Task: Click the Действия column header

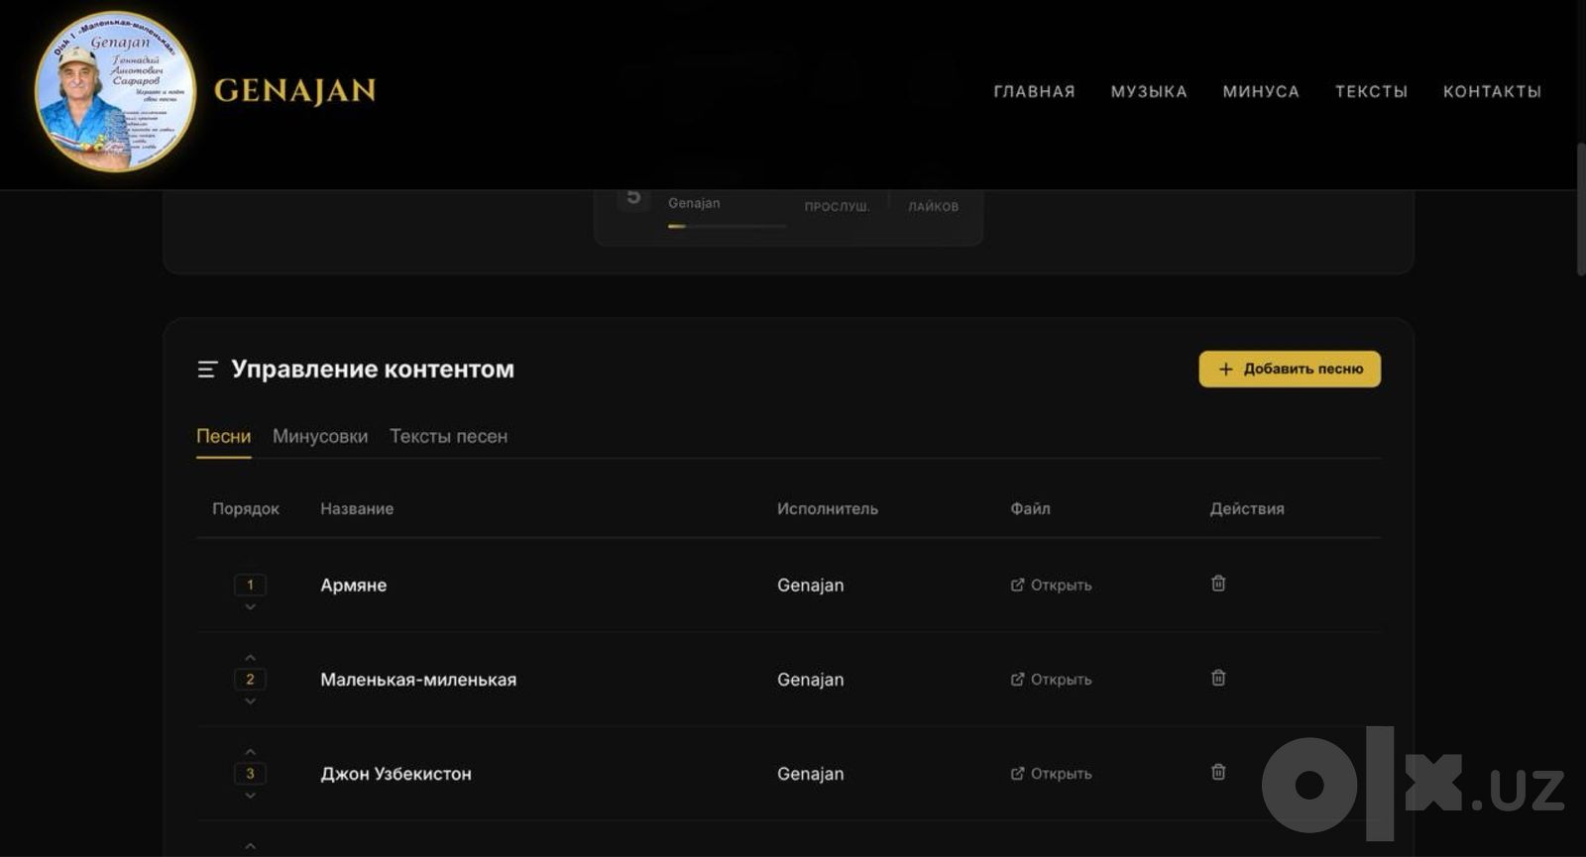Action: [1247, 508]
